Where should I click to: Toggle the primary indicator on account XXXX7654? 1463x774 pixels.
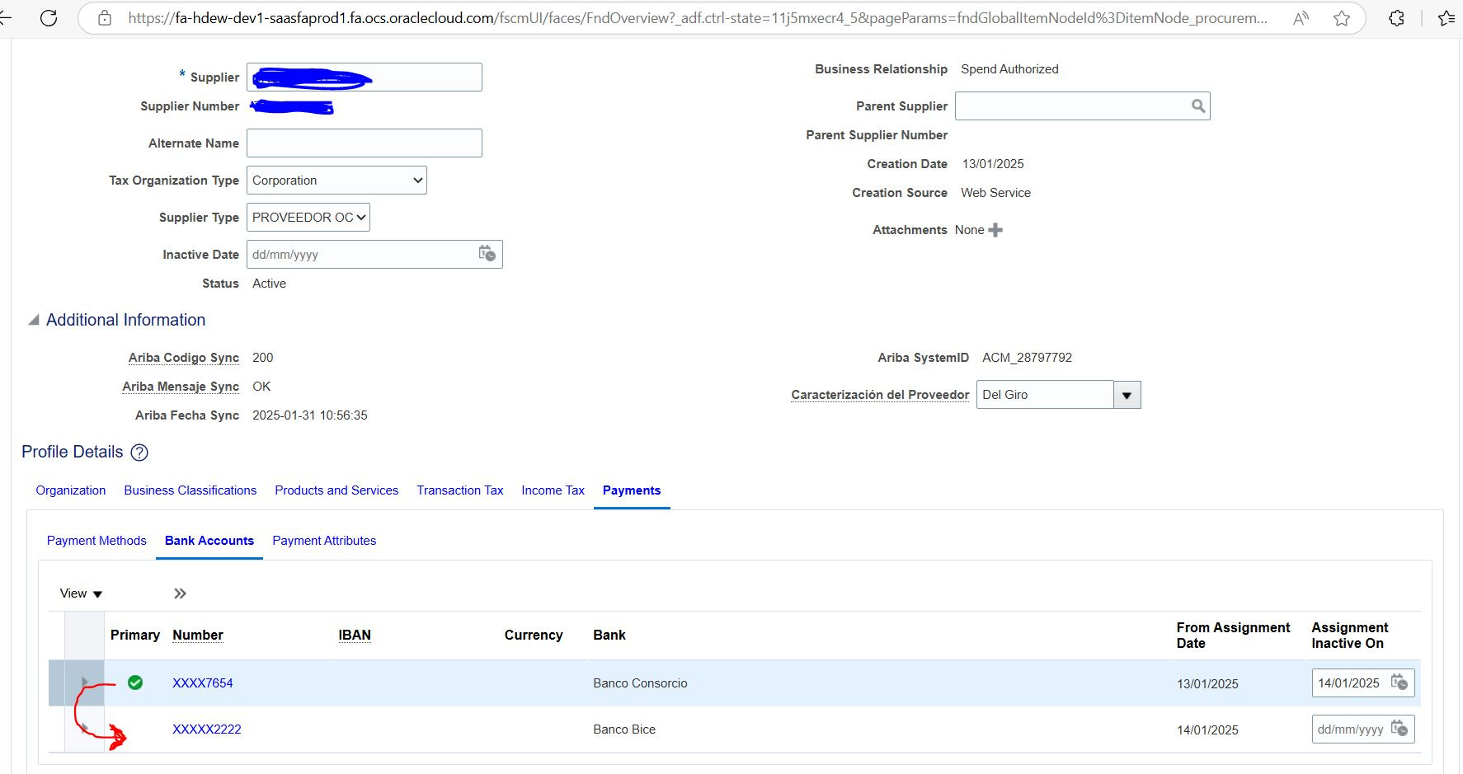[x=135, y=683]
